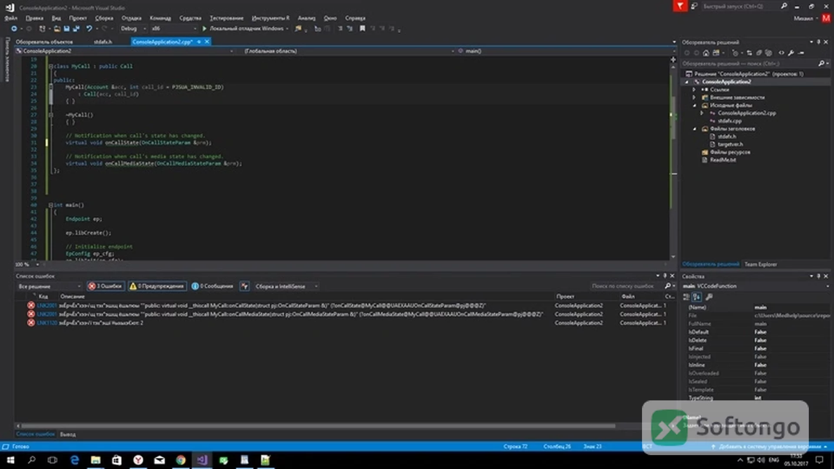Click the Solution Explorer search magnifier

click(821, 64)
